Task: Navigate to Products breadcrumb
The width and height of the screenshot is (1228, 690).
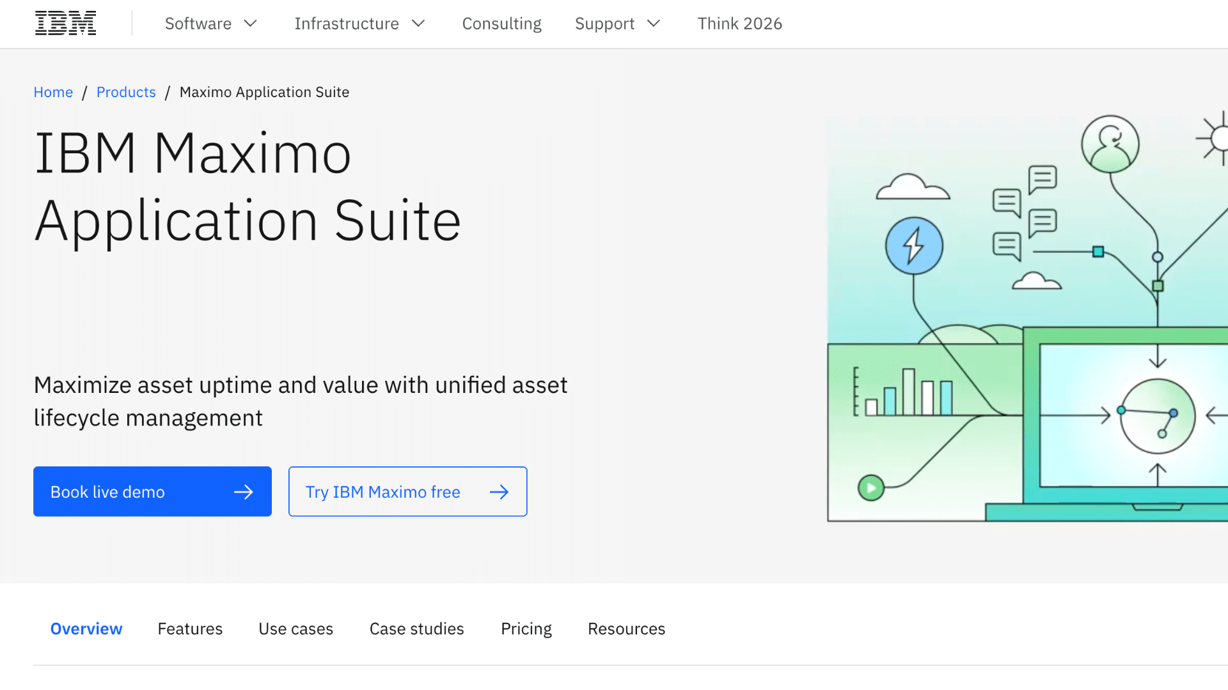Action: [x=126, y=92]
